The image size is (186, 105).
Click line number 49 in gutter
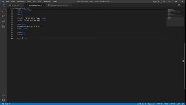click(12, 38)
